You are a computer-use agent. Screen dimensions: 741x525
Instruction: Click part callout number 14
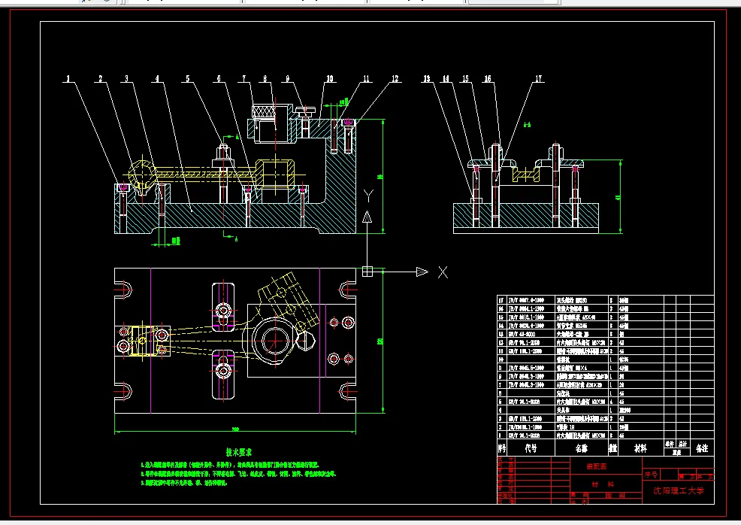point(446,78)
